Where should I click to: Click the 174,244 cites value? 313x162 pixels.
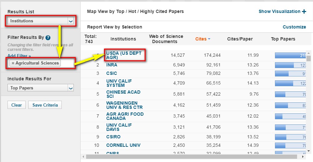click(212, 55)
